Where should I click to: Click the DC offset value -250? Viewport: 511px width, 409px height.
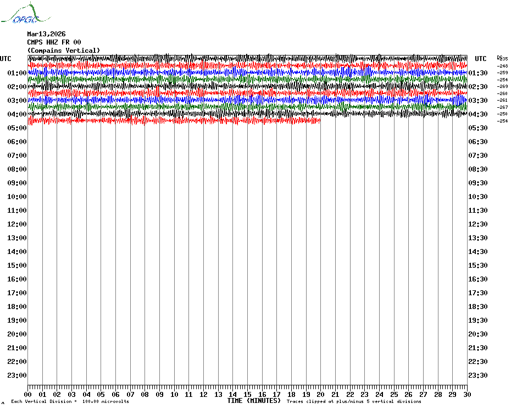coord(502,114)
